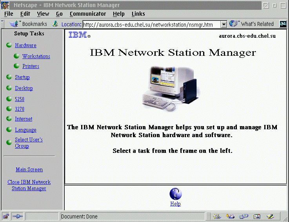Open the Workstations link

[36, 56]
